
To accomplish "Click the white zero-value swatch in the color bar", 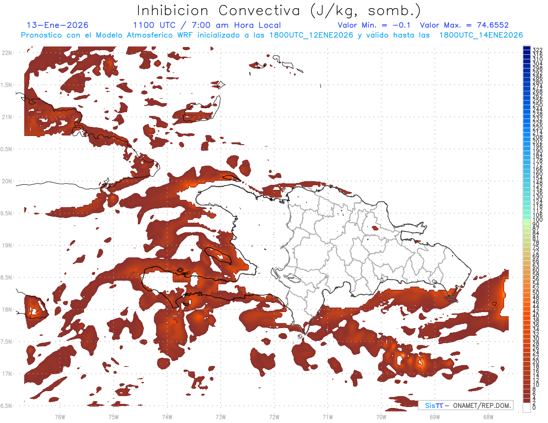I will coord(527,407).
